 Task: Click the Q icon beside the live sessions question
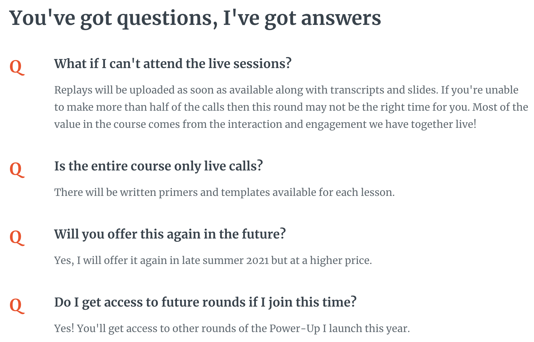pyautogui.click(x=17, y=67)
